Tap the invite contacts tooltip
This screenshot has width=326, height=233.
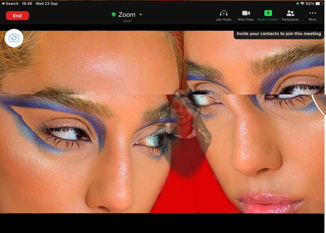[x=279, y=34]
